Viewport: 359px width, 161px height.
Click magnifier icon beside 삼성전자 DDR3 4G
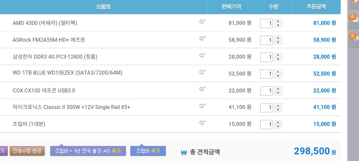pos(202,55)
